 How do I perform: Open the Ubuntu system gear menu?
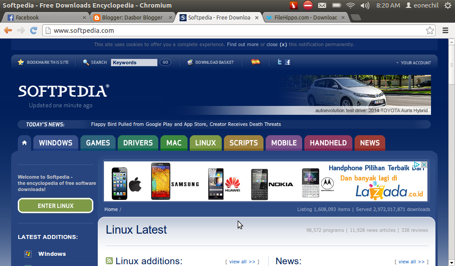click(x=449, y=5)
